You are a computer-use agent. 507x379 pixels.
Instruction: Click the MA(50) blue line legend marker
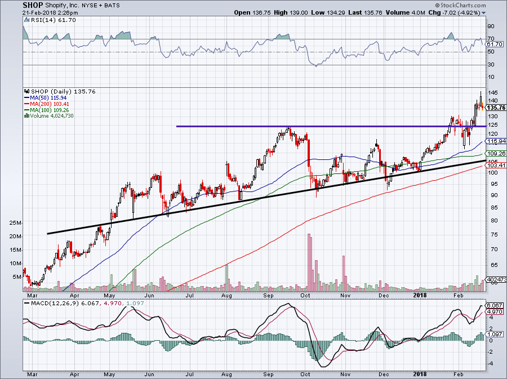tap(27, 97)
